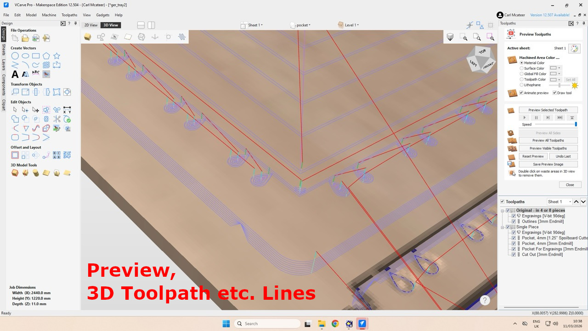Enable the Animate preview checkbox
588x331 pixels.
click(520, 92)
